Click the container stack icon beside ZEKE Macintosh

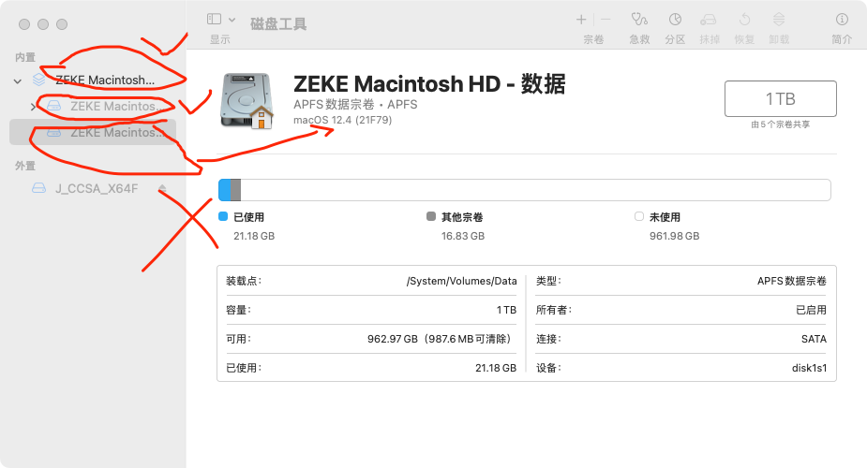click(x=38, y=80)
